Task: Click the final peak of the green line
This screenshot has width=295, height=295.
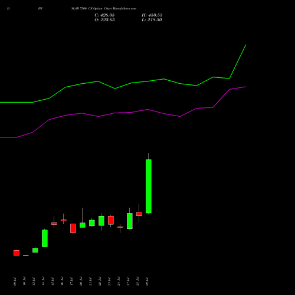Action: point(246,45)
